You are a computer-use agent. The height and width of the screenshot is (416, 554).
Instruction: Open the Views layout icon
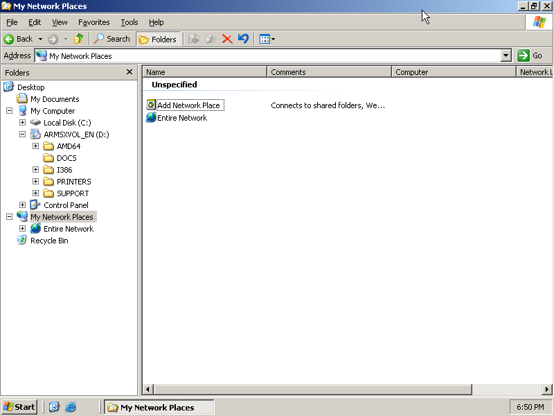[265, 39]
